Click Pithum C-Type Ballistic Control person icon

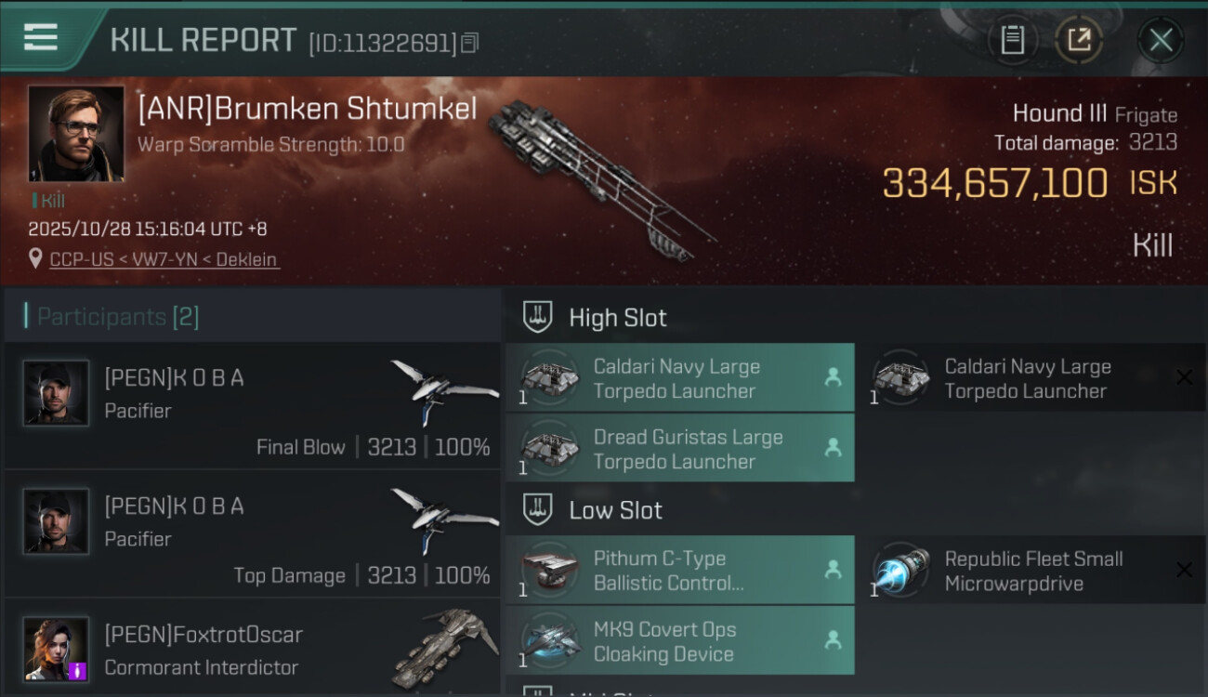click(x=833, y=570)
